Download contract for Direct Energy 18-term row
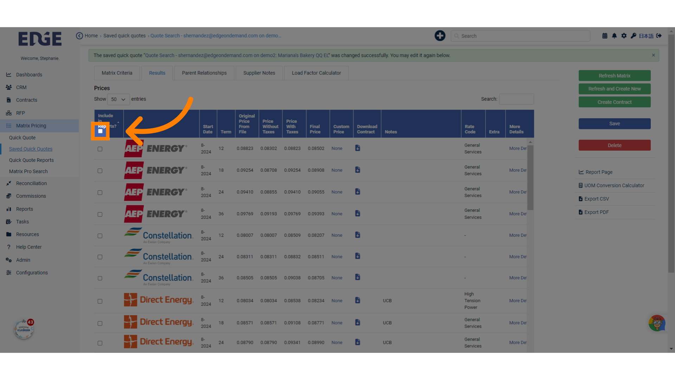 pyautogui.click(x=358, y=323)
